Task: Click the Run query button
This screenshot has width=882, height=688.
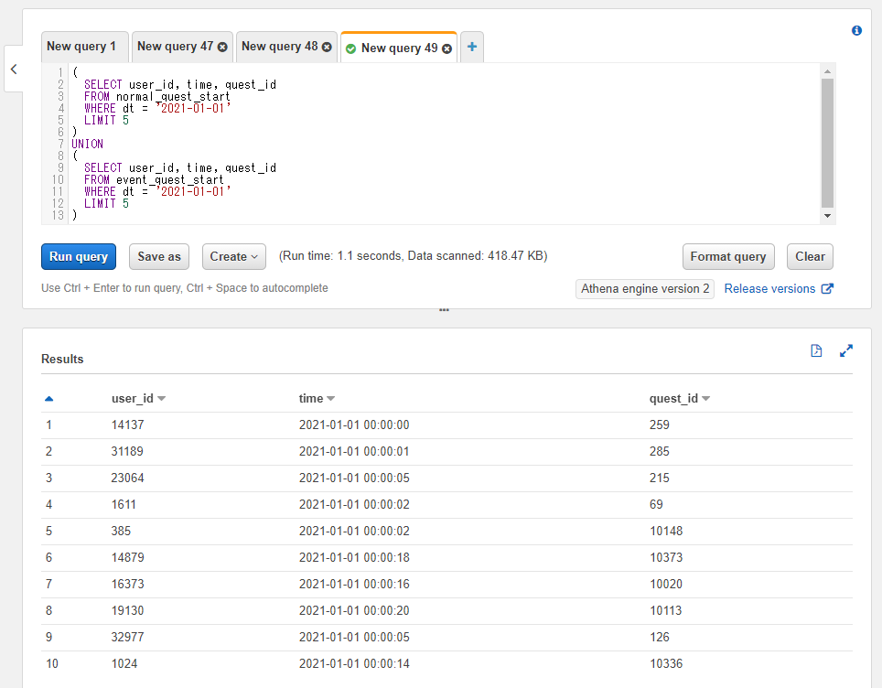Action: 79,256
